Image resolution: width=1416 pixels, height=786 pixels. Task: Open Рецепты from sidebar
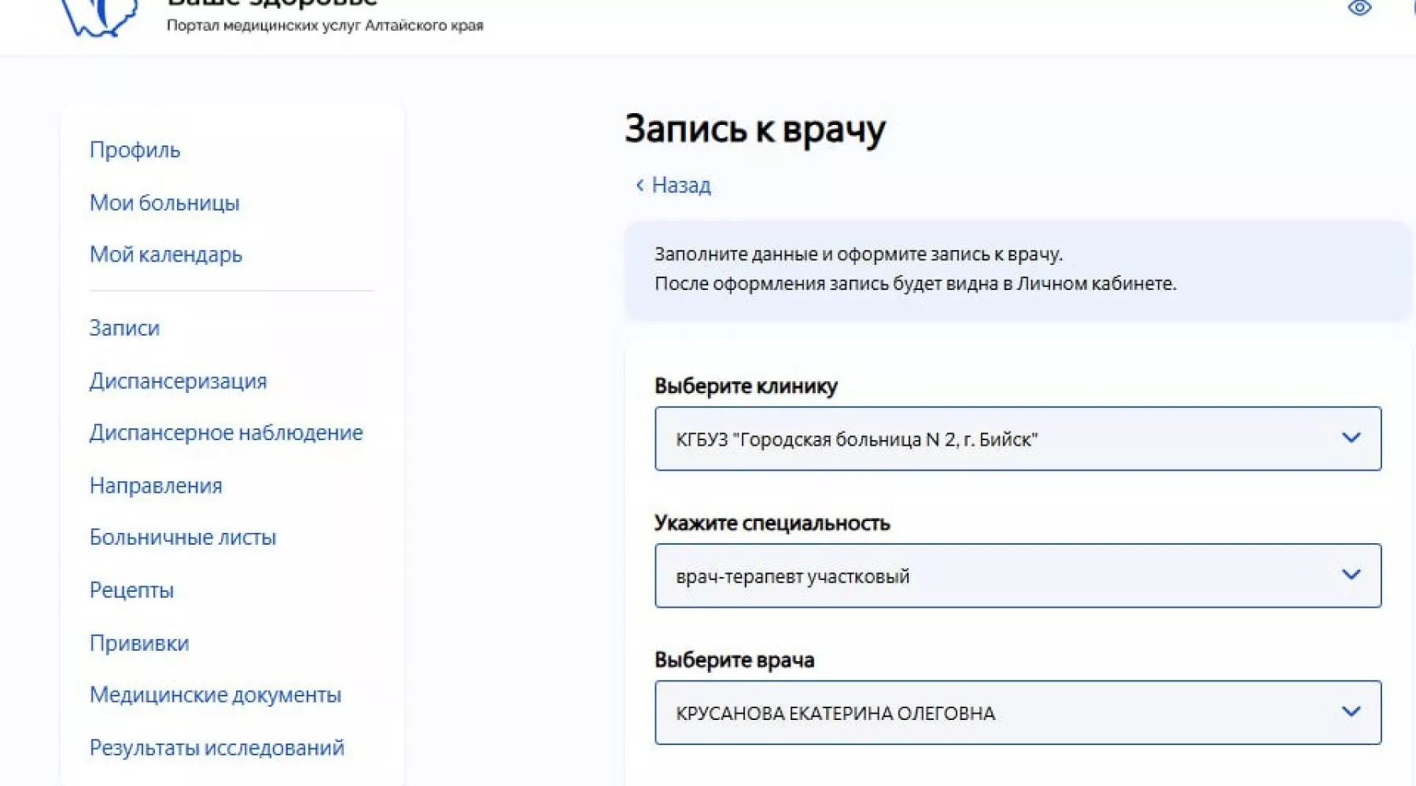131,590
